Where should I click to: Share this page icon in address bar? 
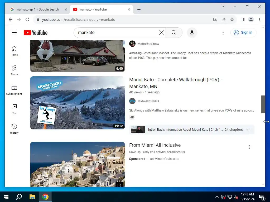click(224, 19)
